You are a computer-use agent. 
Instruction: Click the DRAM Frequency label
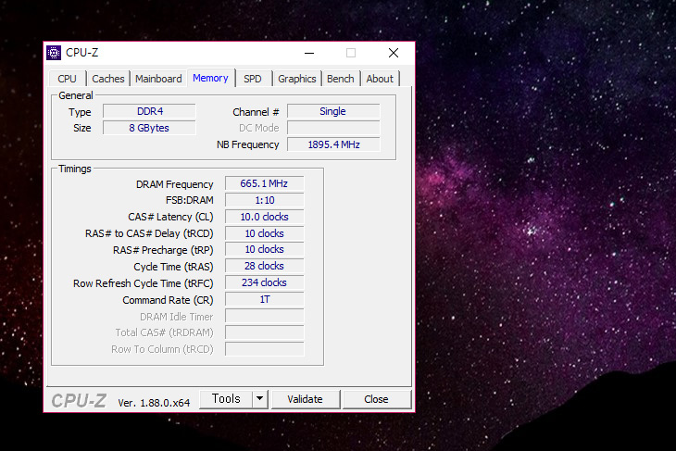pyautogui.click(x=175, y=184)
